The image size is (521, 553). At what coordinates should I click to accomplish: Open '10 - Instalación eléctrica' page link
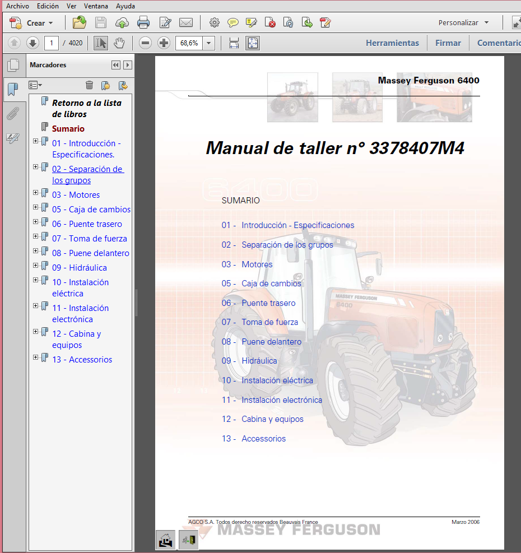click(x=267, y=380)
